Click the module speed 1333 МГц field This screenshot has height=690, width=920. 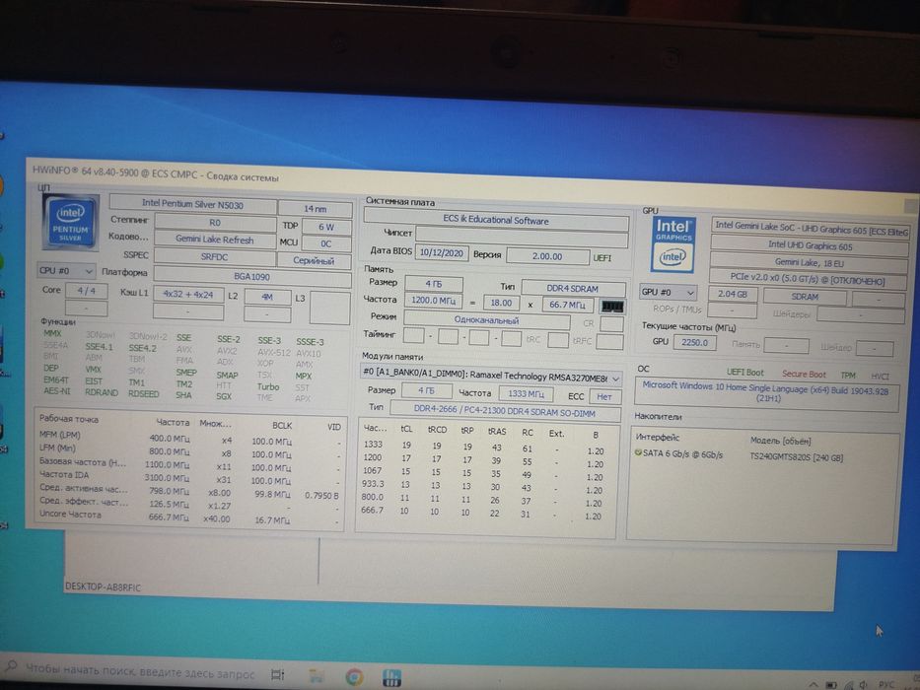click(526, 393)
